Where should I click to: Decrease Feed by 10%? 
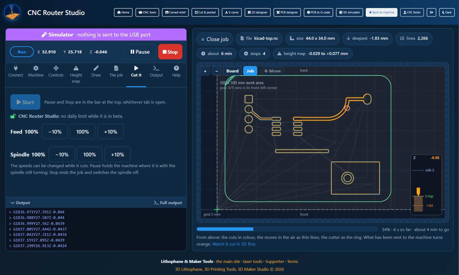tap(55, 132)
